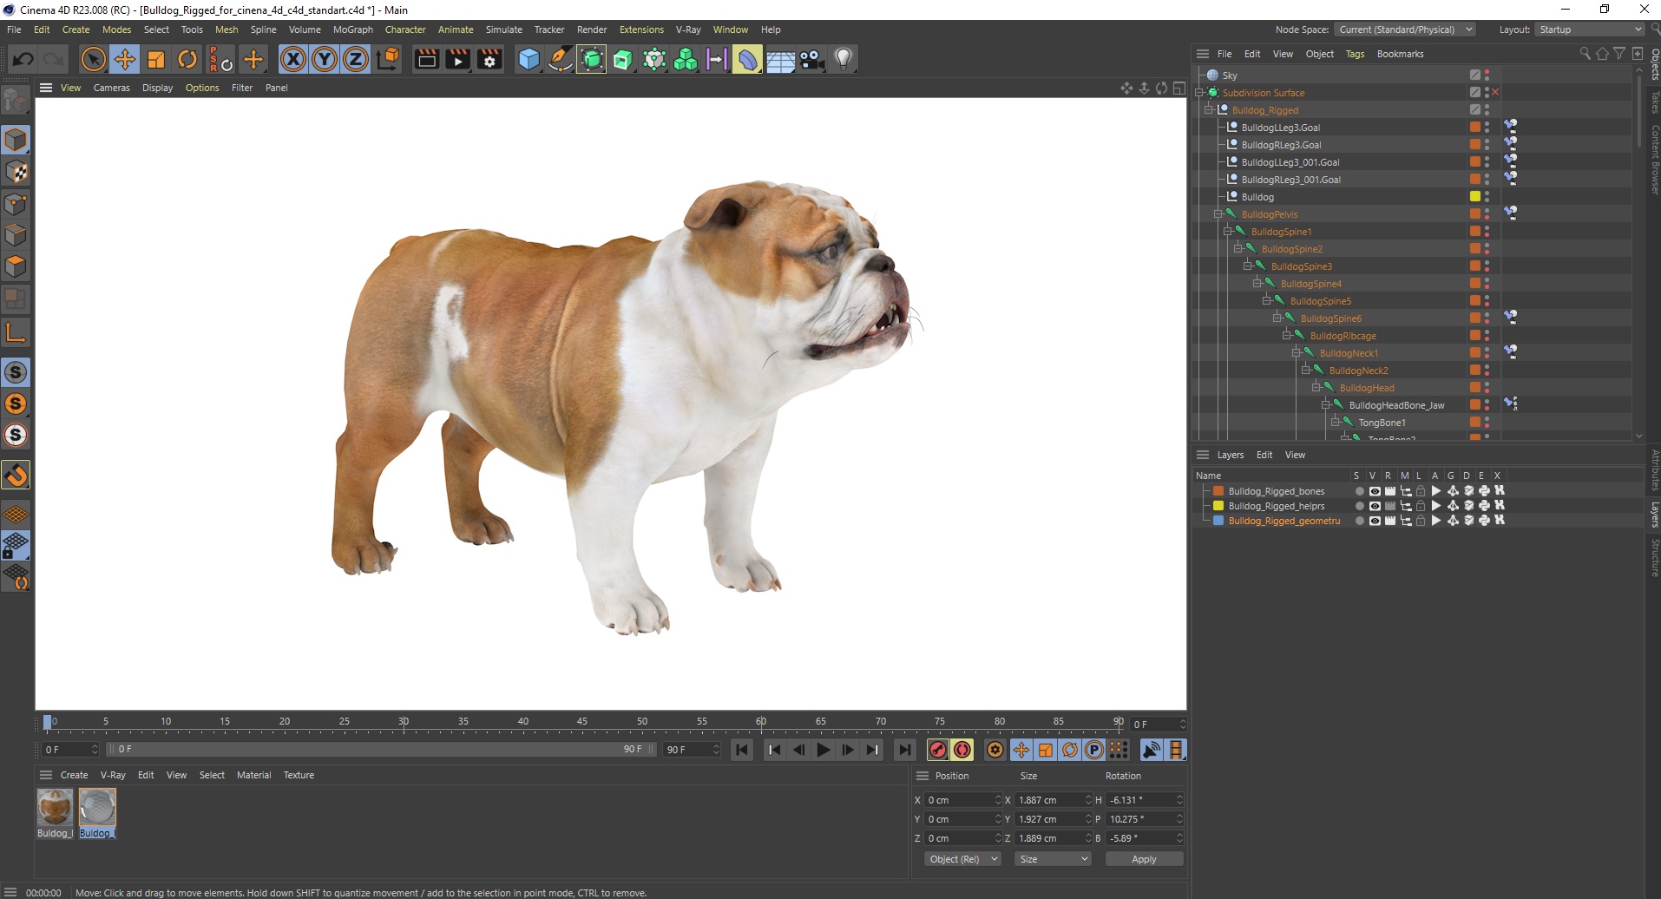Add a deformer bend icon
Image resolution: width=1661 pixels, height=899 pixels.
point(747,59)
